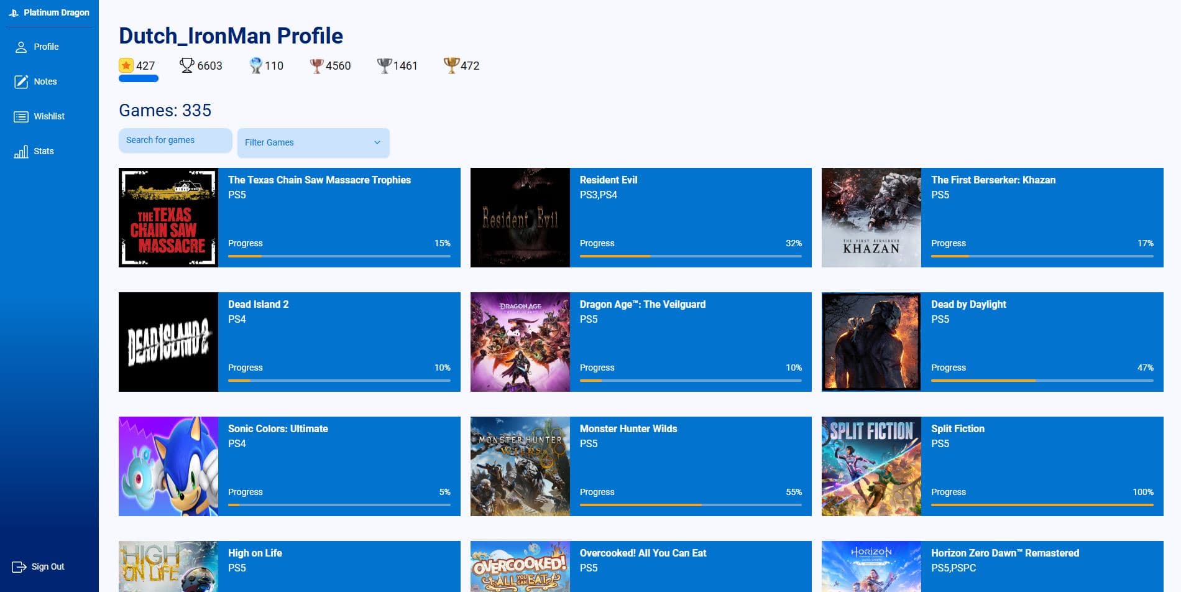The height and width of the screenshot is (592, 1181).
Task: Open the Stats bar chart icon
Action: coord(21,152)
